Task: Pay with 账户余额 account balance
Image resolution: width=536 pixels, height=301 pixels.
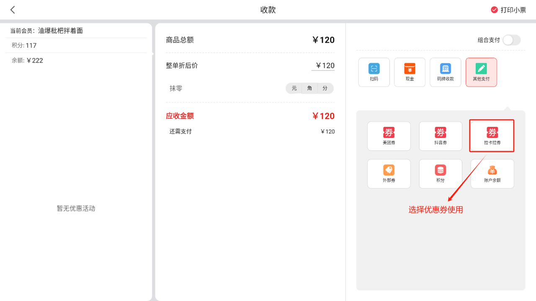Action: (492, 174)
